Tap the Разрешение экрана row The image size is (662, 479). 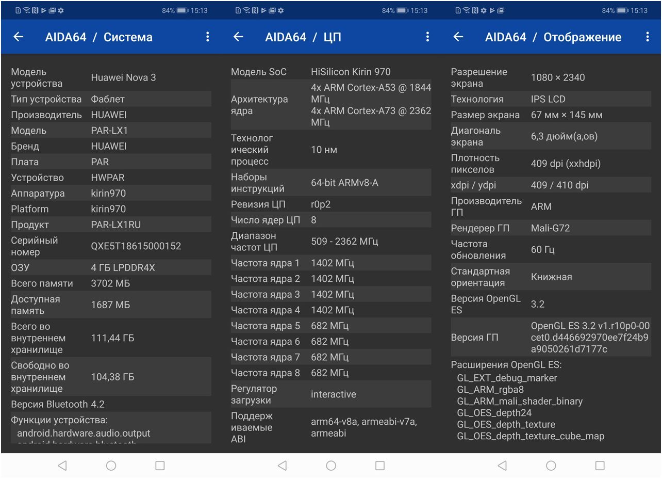tap(551, 77)
